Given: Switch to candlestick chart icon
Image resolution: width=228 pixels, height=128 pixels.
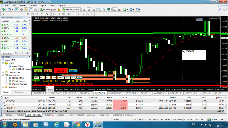Looking at the screenshot, I should coord(89,10).
